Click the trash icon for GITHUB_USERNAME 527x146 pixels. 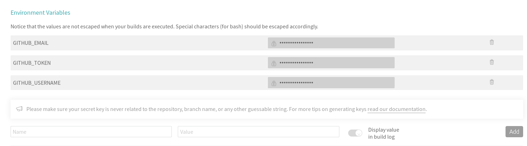pos(491,82)
